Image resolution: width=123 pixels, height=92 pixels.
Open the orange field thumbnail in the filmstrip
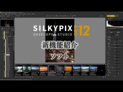click(68, 69)
